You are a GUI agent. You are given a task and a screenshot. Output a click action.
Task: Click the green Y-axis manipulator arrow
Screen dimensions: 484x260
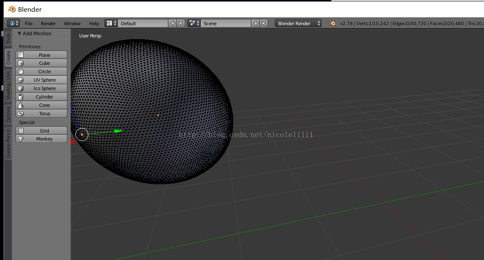118,131
